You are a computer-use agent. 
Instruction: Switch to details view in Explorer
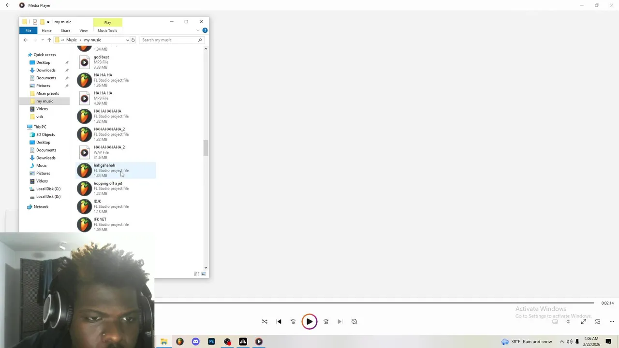[x=196, y=274]
